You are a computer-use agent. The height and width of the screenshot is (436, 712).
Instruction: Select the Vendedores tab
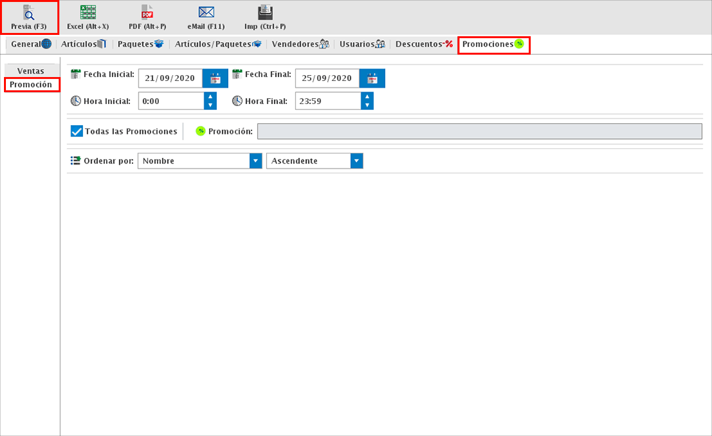coord(300,44)
